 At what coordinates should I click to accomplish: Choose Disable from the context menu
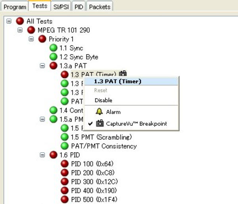(103, 100)
